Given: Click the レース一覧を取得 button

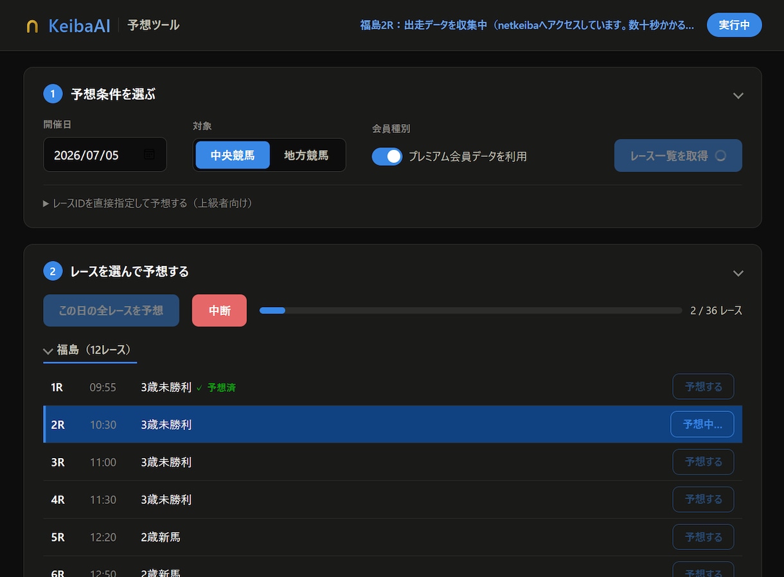Looking at the screenshot, I should 678,155.
